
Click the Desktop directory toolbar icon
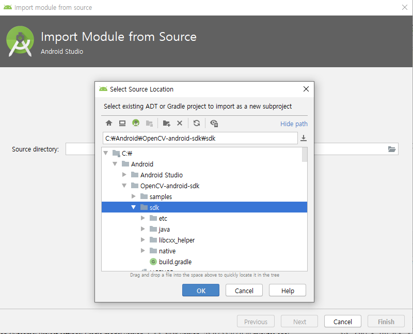(x=122, y=123)
